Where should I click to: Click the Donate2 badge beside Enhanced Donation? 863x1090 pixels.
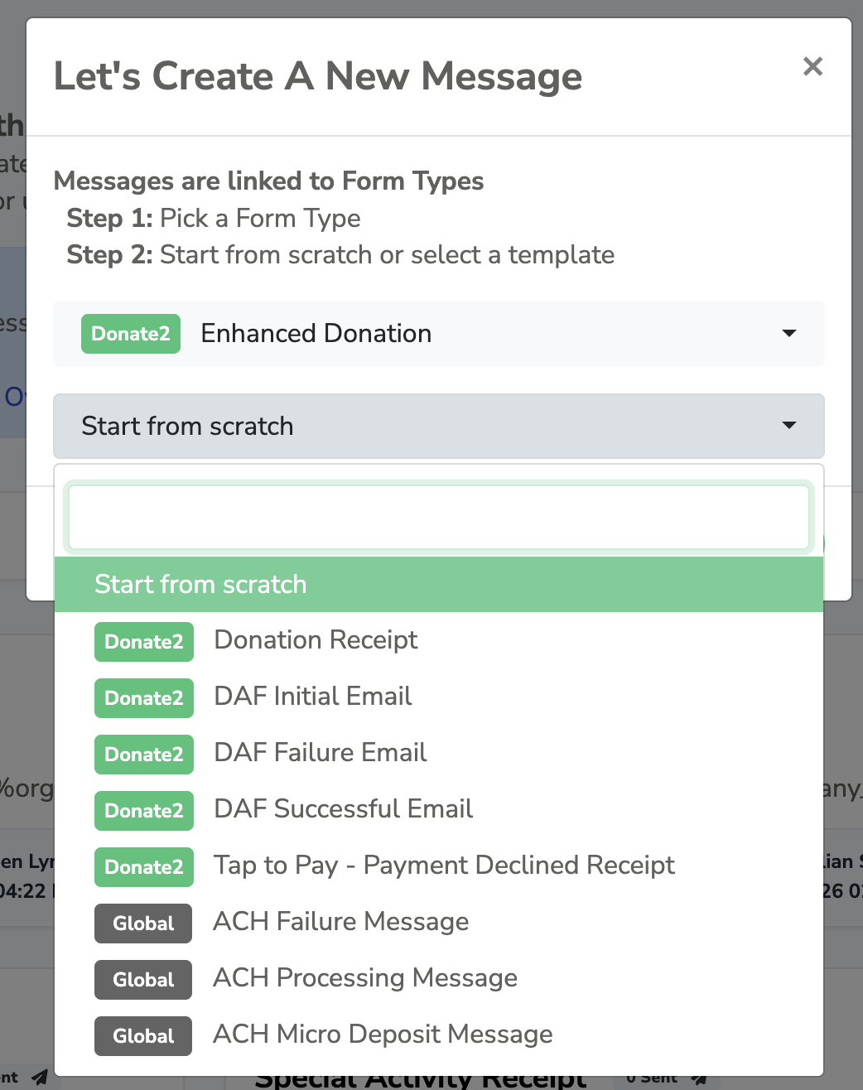131,334
